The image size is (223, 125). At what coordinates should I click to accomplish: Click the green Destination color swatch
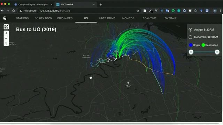pyautogui.click(x=203, y=45)
